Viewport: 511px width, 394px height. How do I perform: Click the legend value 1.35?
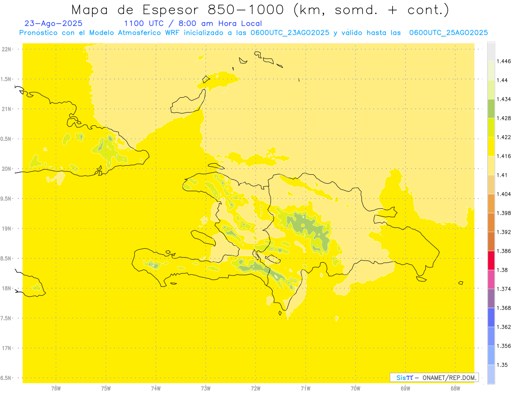click(502, 365)
